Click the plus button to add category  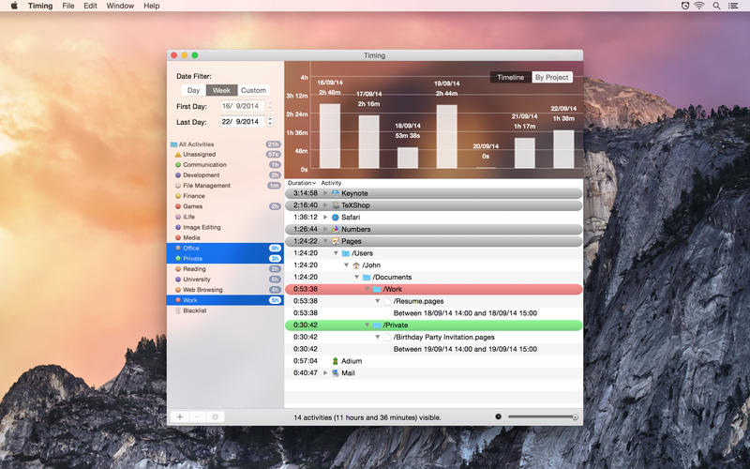pyautogui.click(x=180, y=416)
